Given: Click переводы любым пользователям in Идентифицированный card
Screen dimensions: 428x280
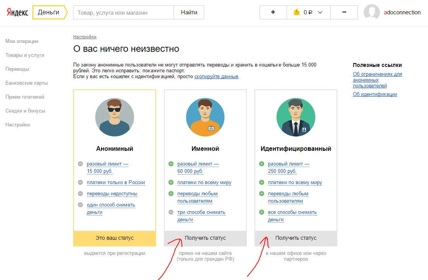Looking at the screenshot, I should (288, 197).
